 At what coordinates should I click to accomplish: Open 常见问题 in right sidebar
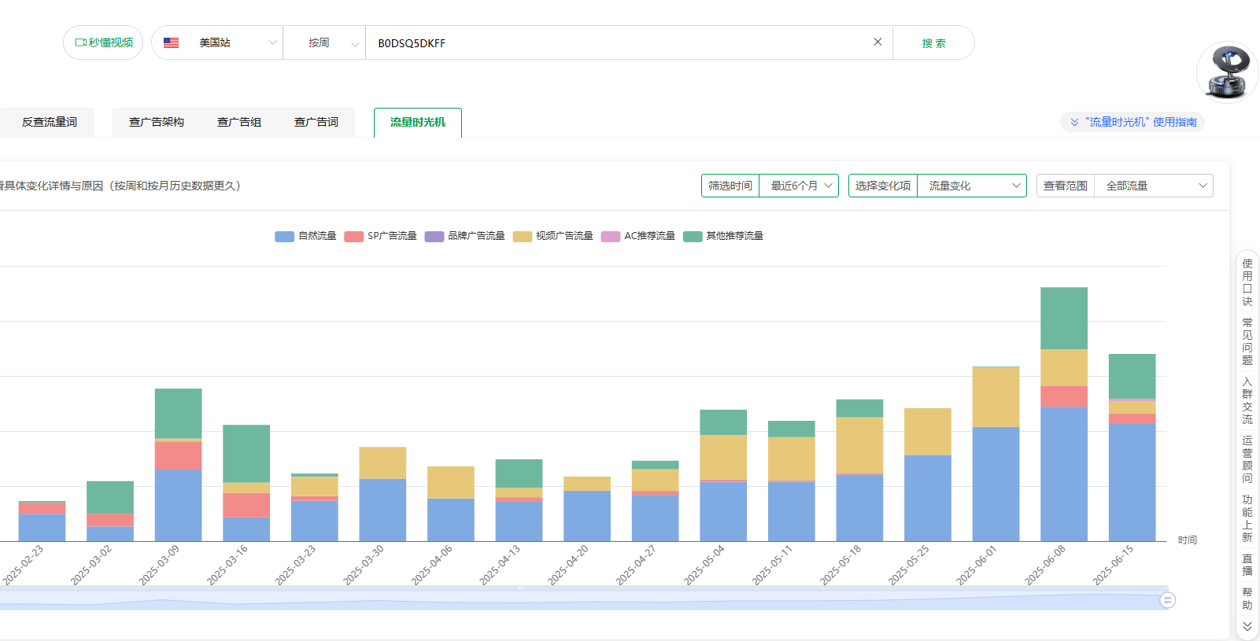(1247, 341)
